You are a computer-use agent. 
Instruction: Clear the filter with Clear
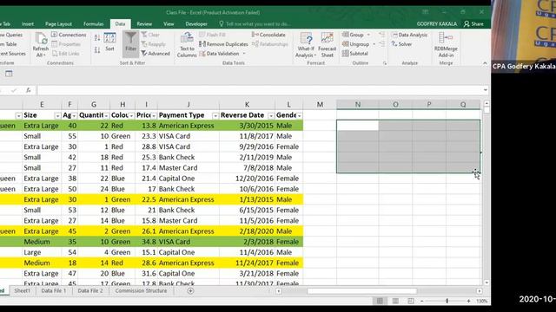point(150,35)
